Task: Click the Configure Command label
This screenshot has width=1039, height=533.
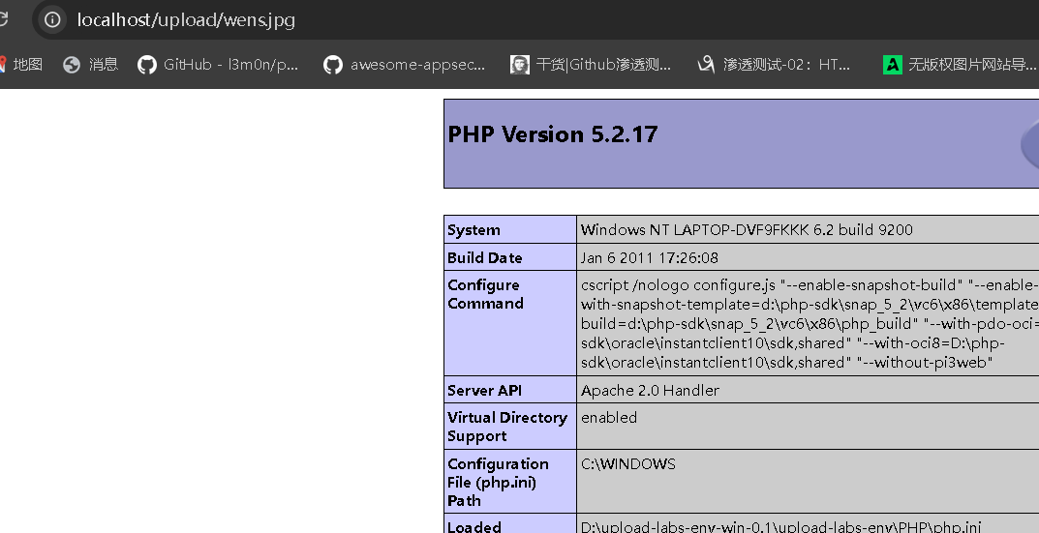Action: [x=486, y=294]
